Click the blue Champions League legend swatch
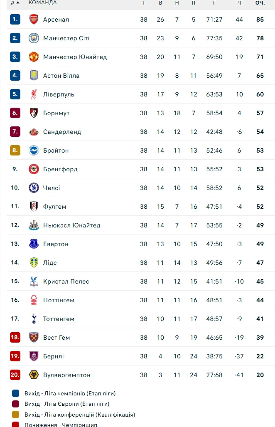Viewport: 275px width, 427px height. click(15, 393)
